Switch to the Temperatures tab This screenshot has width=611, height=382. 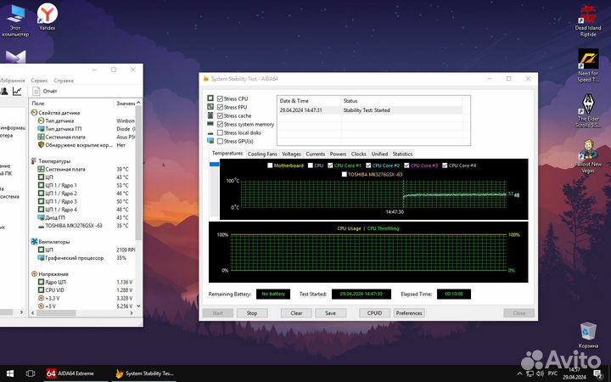pos(227,153)
